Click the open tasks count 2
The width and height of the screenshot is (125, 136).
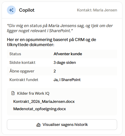(55, 71)
